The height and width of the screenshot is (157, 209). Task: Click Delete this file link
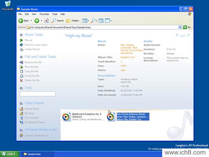(32, 80)
